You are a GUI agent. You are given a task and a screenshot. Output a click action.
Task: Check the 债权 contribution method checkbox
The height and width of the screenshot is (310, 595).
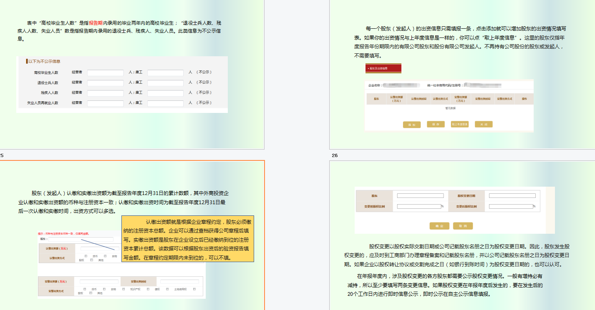click(x=148, y=289)
